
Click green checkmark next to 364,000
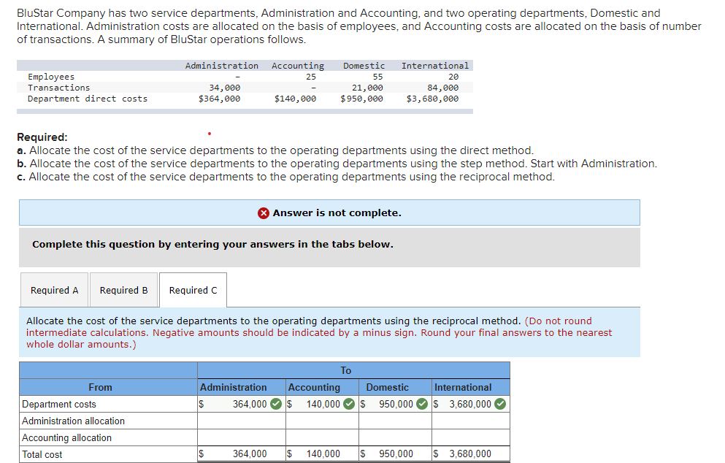coord(276,404)
